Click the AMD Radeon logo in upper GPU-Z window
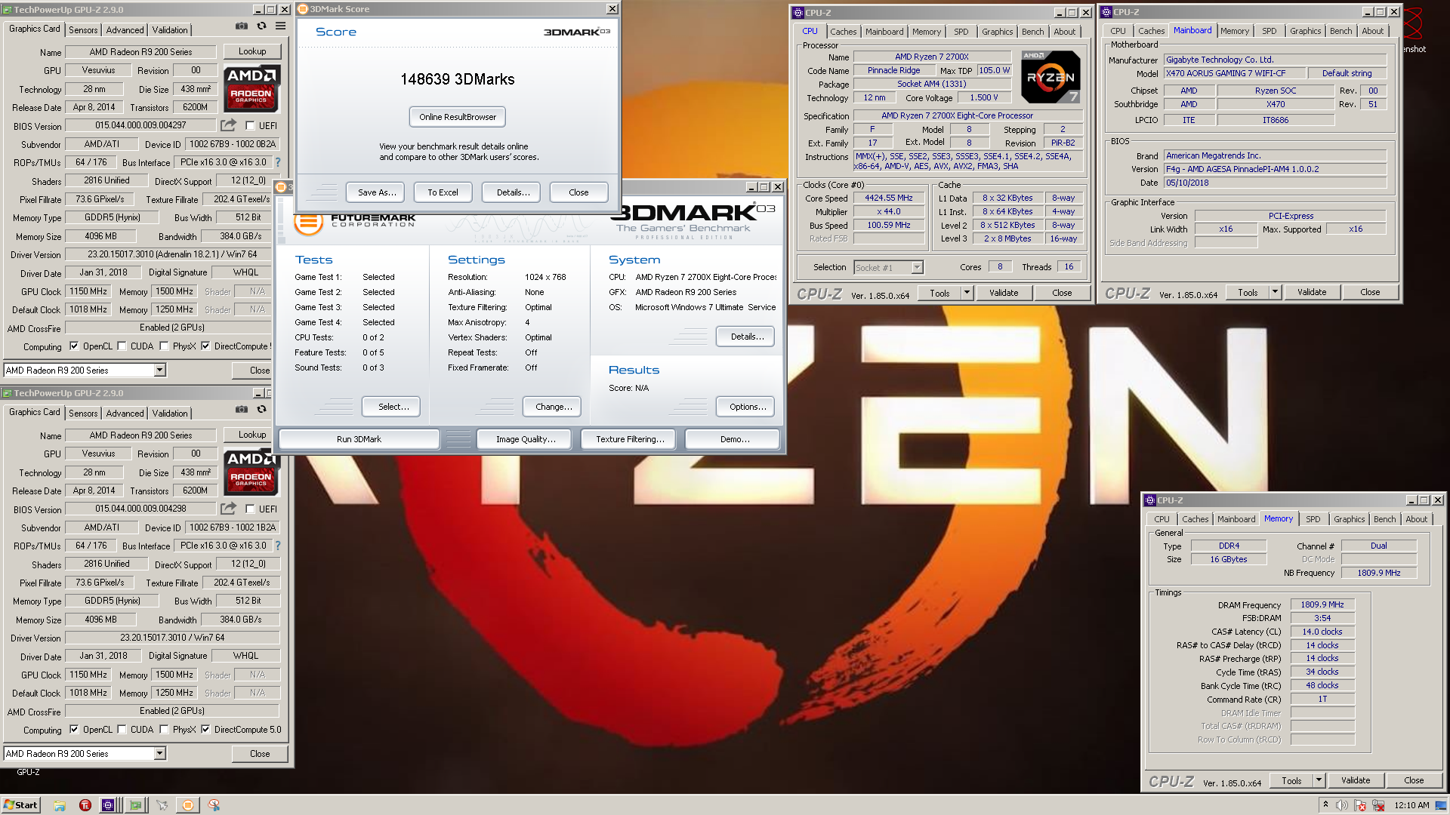The image size is (1450, 815). point(251,88)
